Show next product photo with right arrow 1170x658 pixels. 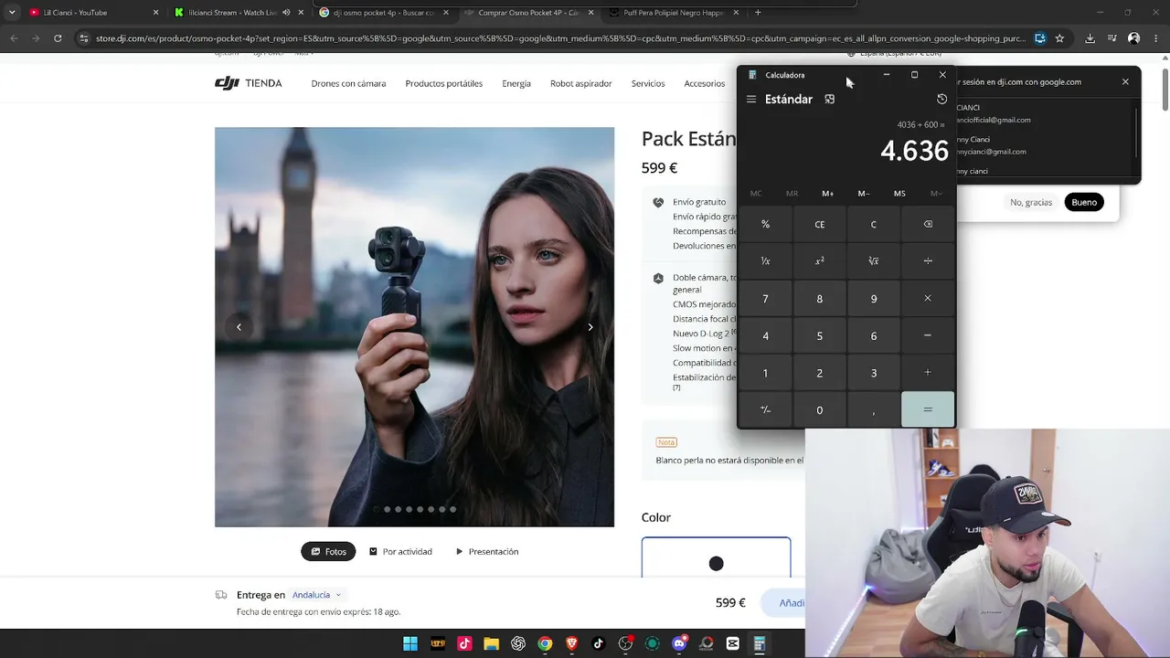point(590,327)
